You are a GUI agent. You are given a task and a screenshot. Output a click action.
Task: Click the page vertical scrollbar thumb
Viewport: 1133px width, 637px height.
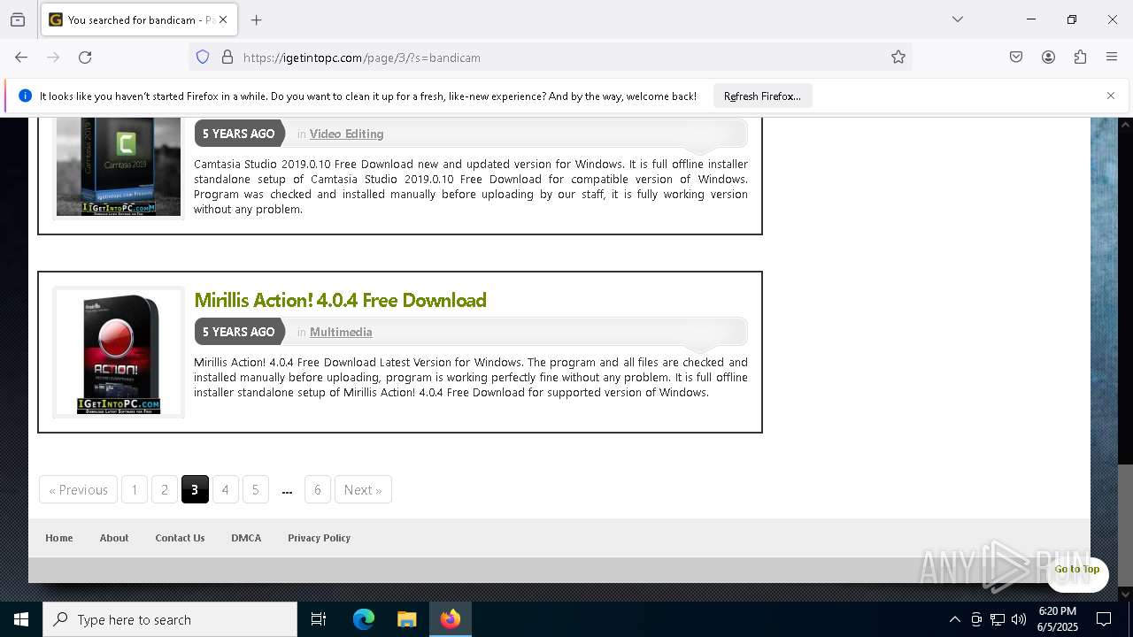coord(1125,524)
